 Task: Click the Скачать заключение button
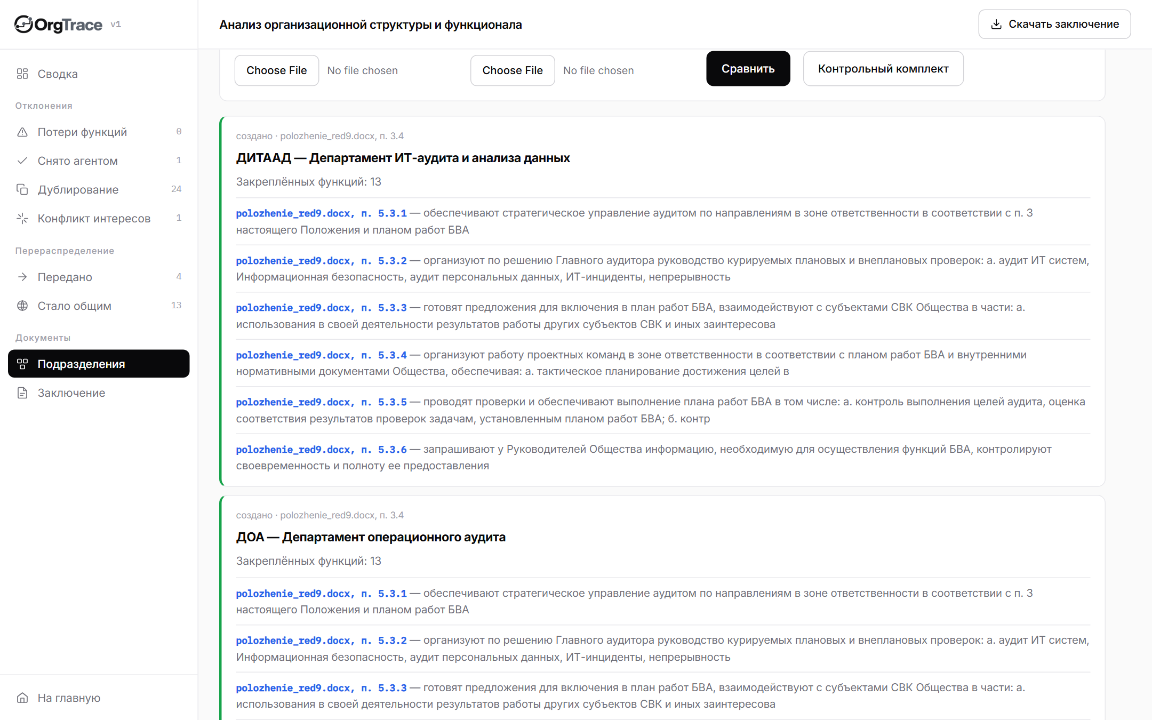point(1054,24)
